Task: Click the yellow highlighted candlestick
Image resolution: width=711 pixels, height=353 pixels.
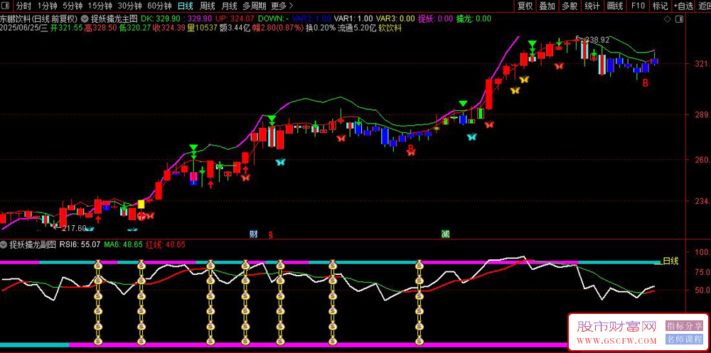Action: 141,205
